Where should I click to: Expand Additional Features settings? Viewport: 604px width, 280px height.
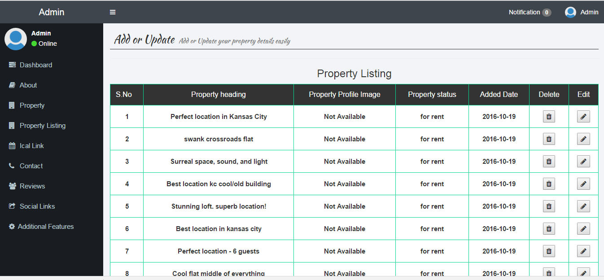click(x=45, y=227)
